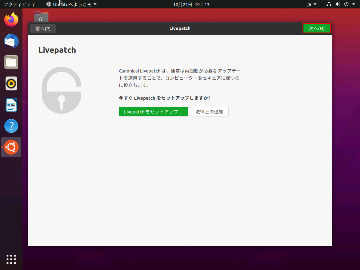Open the Files manager dock icon
Viewport: 360px width, 270px height.
click(11, 62)
